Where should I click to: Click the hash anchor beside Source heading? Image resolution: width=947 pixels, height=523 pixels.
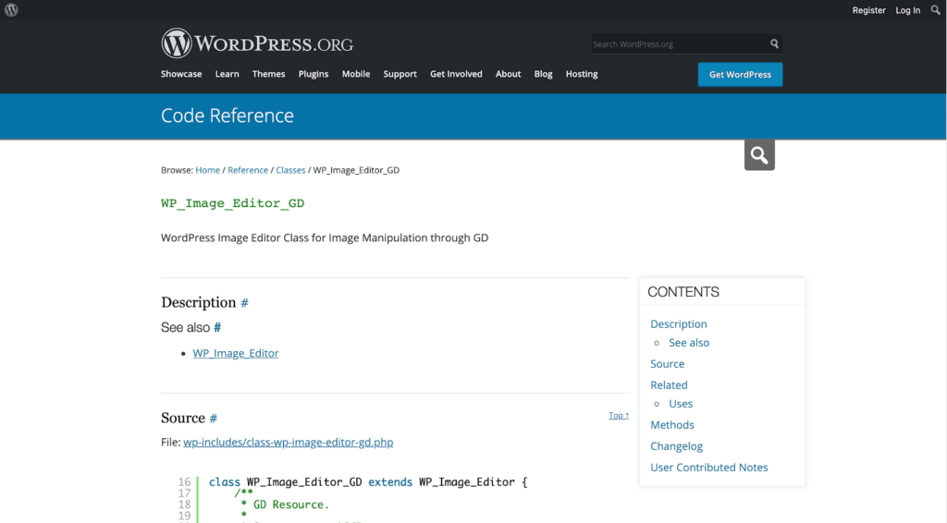[214, 418]
